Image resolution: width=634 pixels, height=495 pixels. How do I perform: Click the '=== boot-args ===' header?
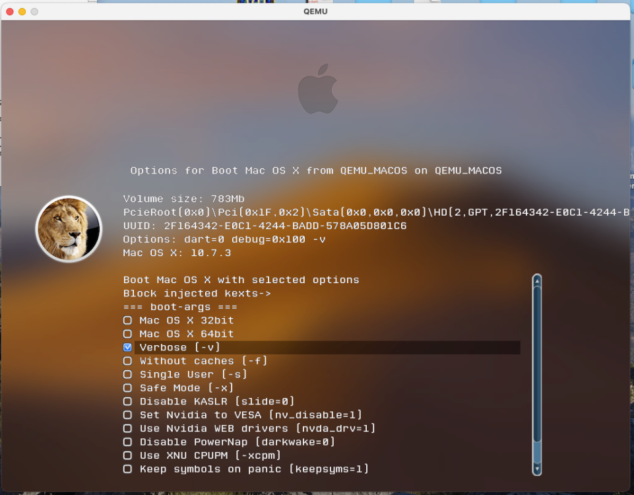point(180,307)
